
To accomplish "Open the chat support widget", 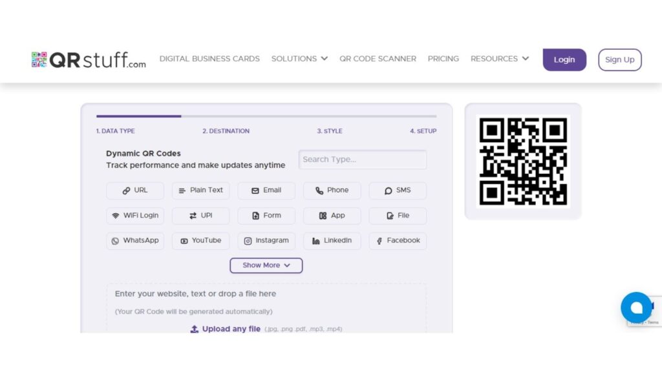I will [x=637, y=307].
